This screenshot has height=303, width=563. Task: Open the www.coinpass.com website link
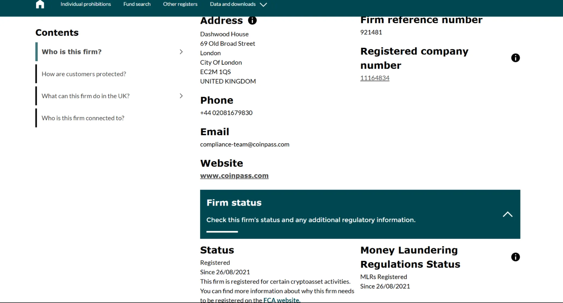pos(234,176)
